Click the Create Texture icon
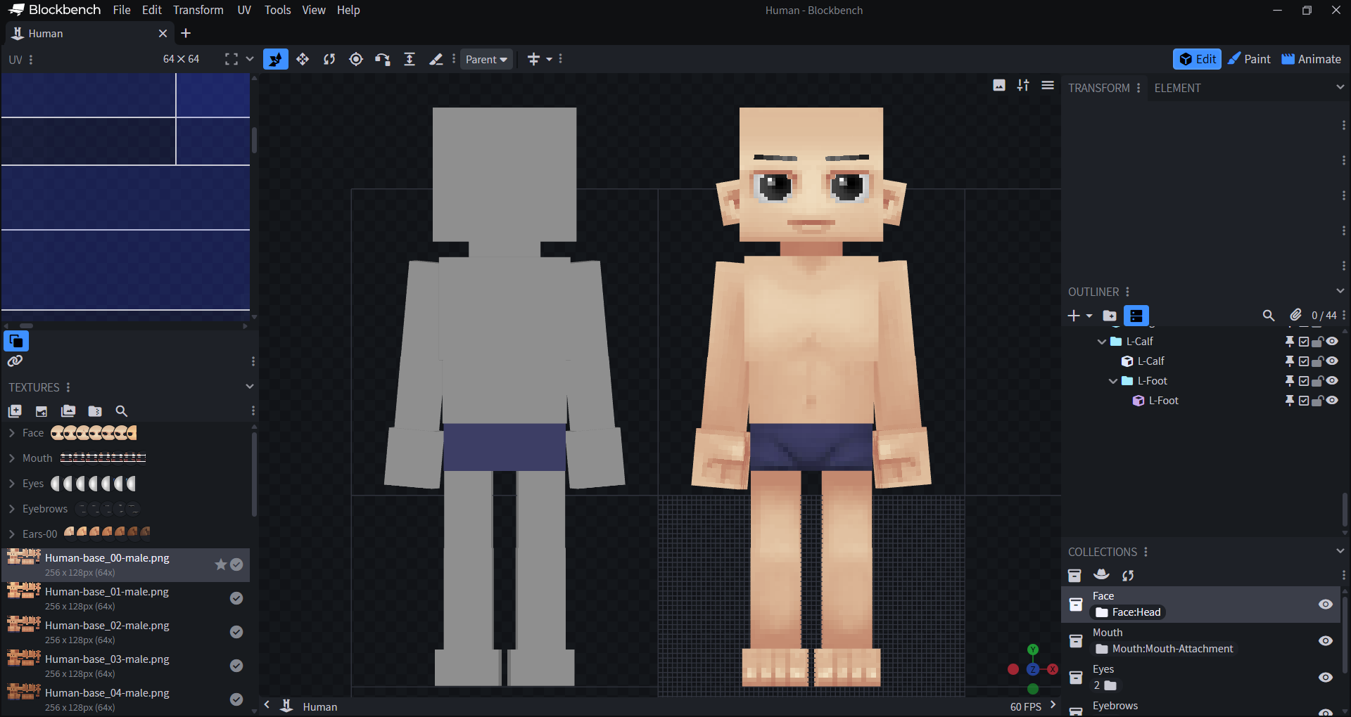Screen dimensions: 1351x717 pos(42,411)
